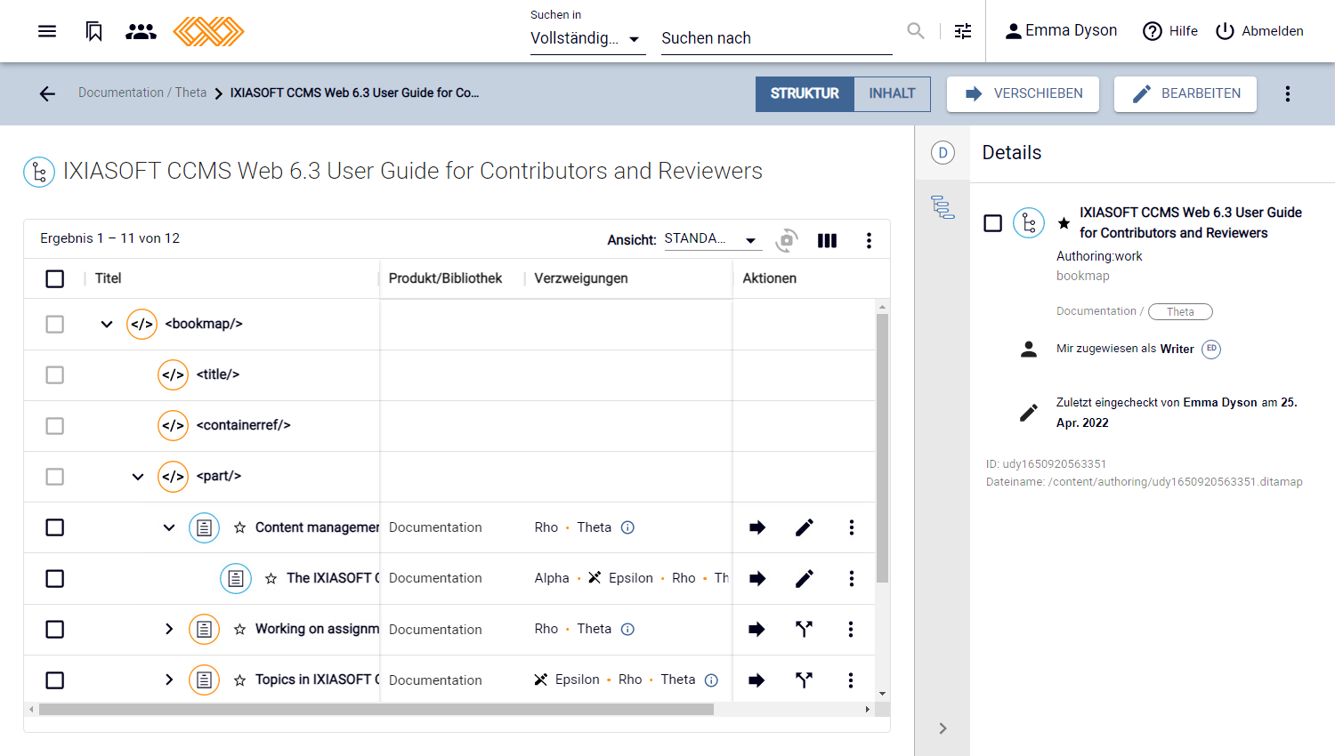The width and height of the screenshot is (1335, 756).
Task: Open more actions for Content management row
Action: (x=852, y=527)
